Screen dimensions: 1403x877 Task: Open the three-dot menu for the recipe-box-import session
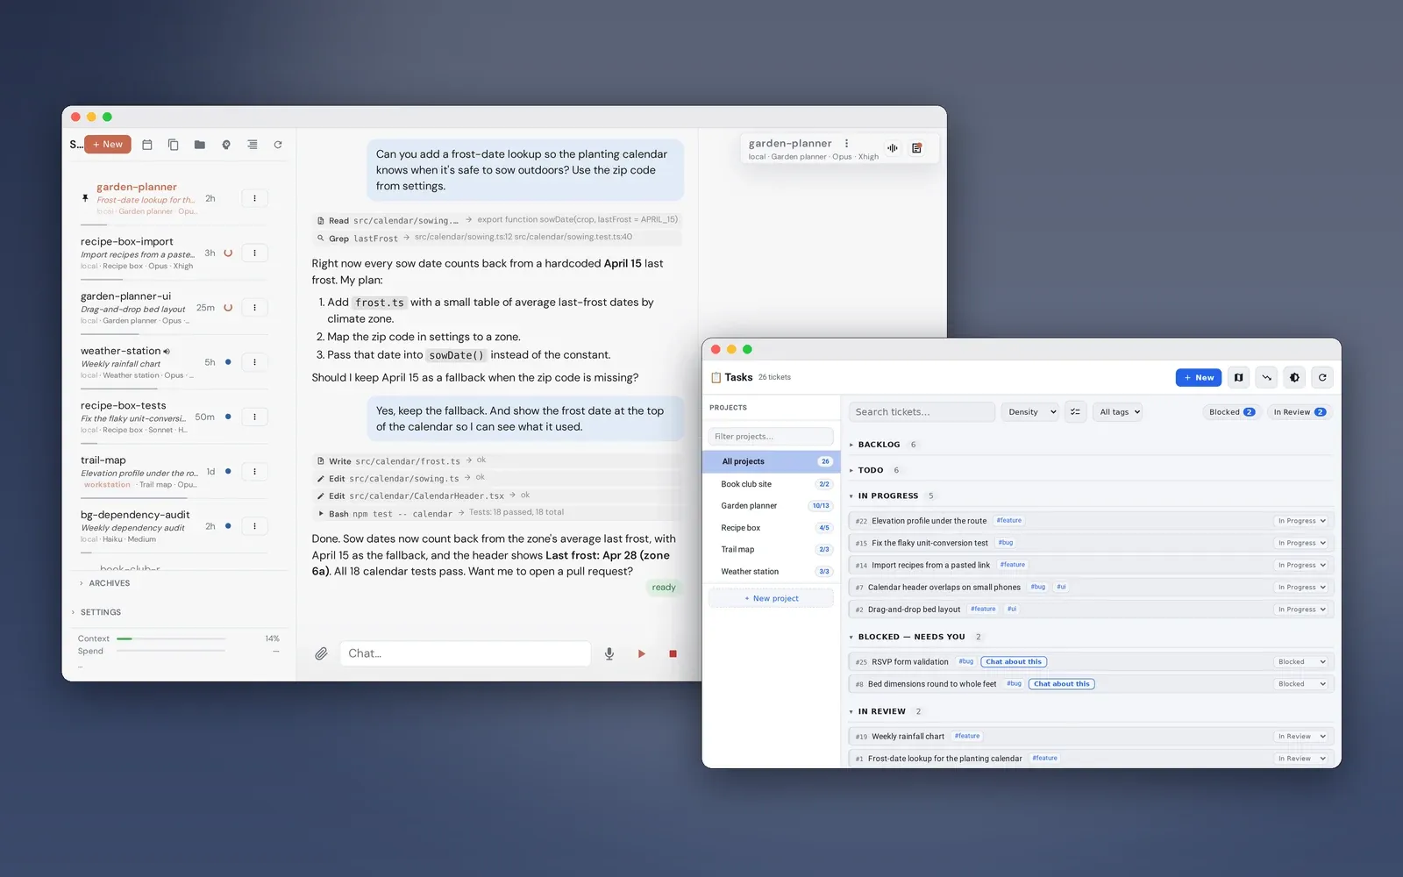(x=254, y=253)
